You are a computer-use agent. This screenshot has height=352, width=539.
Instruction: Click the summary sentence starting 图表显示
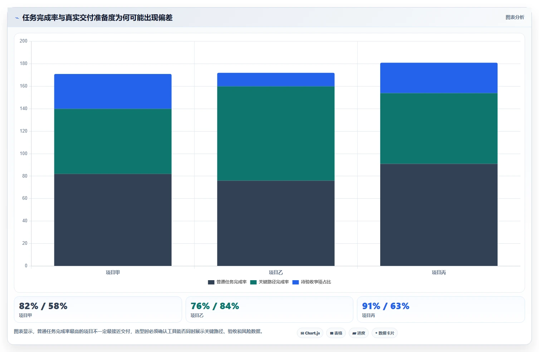pyautogui.click(x=139, y=331)
